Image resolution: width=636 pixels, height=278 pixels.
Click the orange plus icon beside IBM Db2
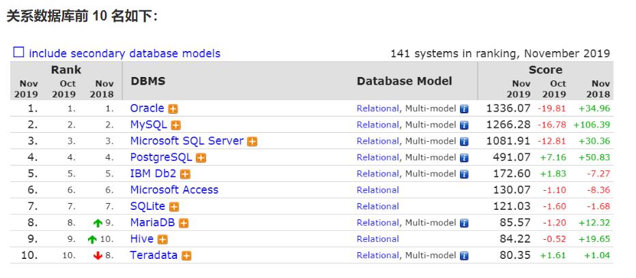coord(185,174)
